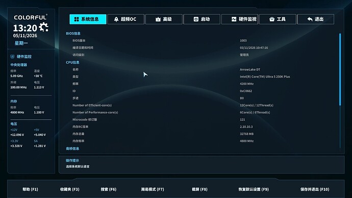
Task: Open the 高级 tab
Action: coord(164,19)
